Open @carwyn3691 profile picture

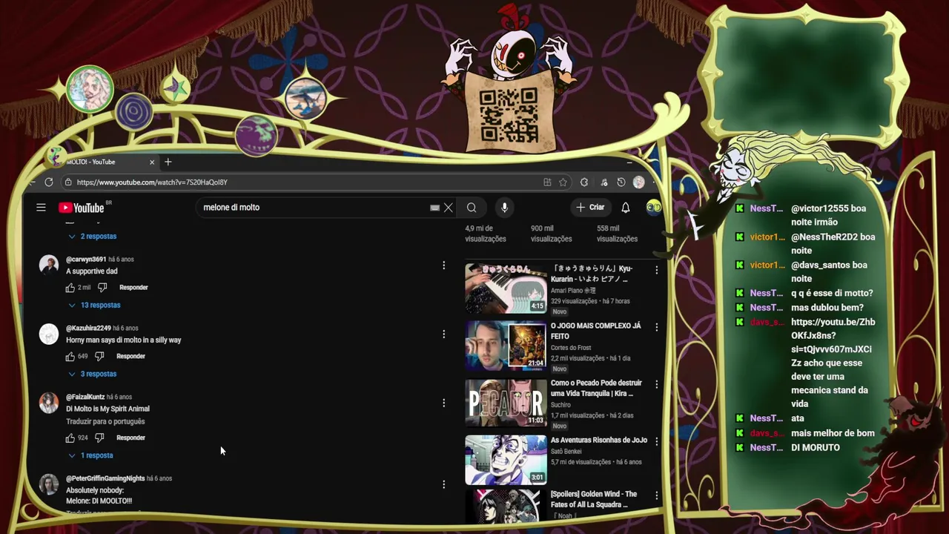coord(49,265)
